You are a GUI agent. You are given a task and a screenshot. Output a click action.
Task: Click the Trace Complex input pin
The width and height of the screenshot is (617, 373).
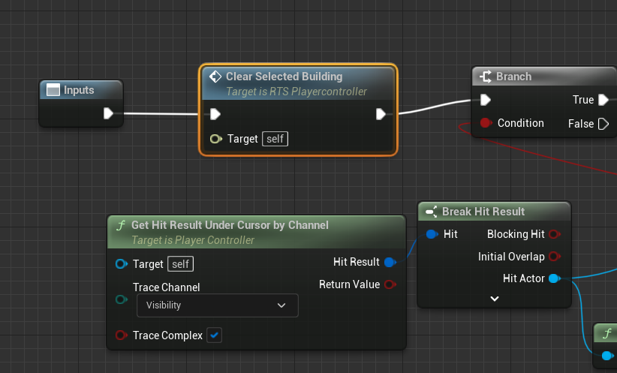point(121,335)
